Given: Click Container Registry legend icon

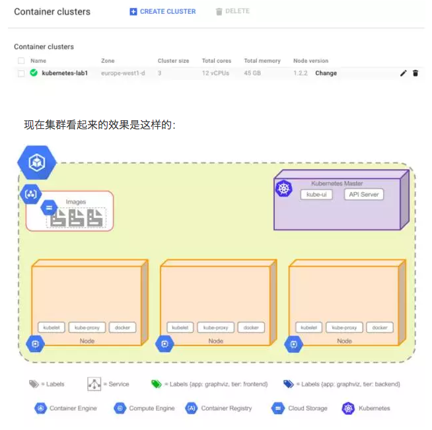Looking at the screenshot, I should (x=192, y=408).
